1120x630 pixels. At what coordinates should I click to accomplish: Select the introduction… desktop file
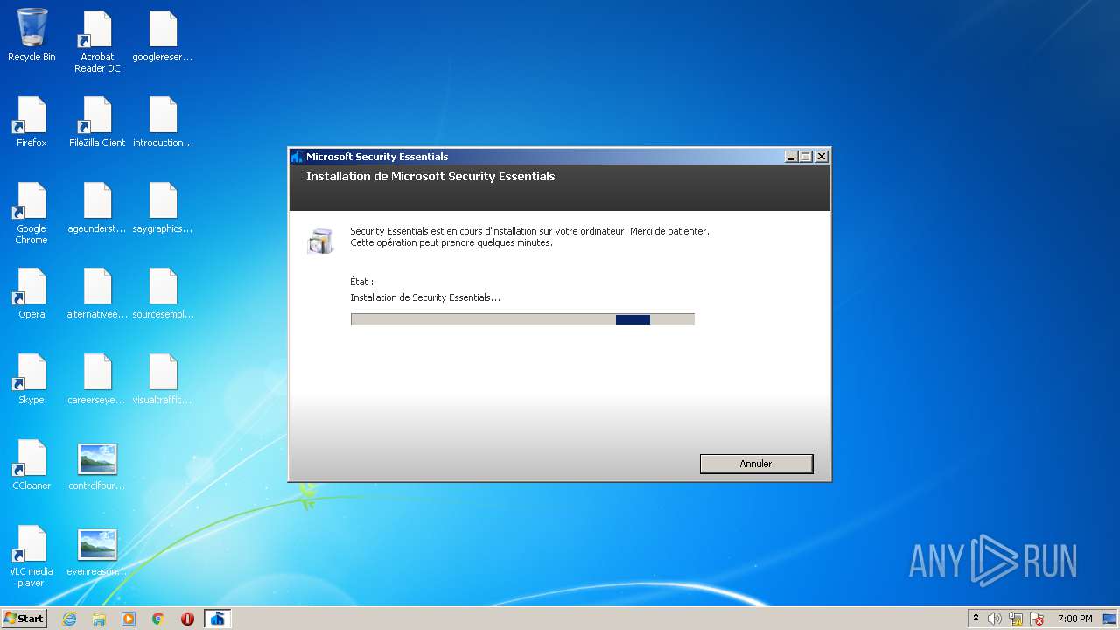(163, 122)
